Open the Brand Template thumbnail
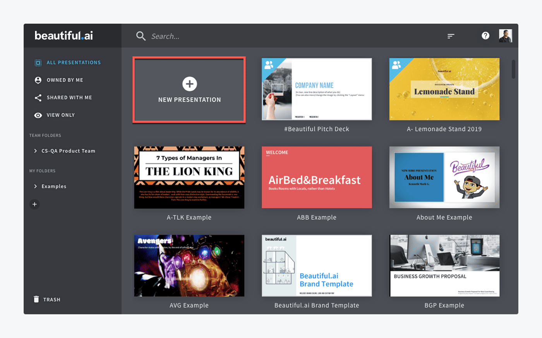Image resolution: width=542 pixels, height=338 pixels. 317,266
